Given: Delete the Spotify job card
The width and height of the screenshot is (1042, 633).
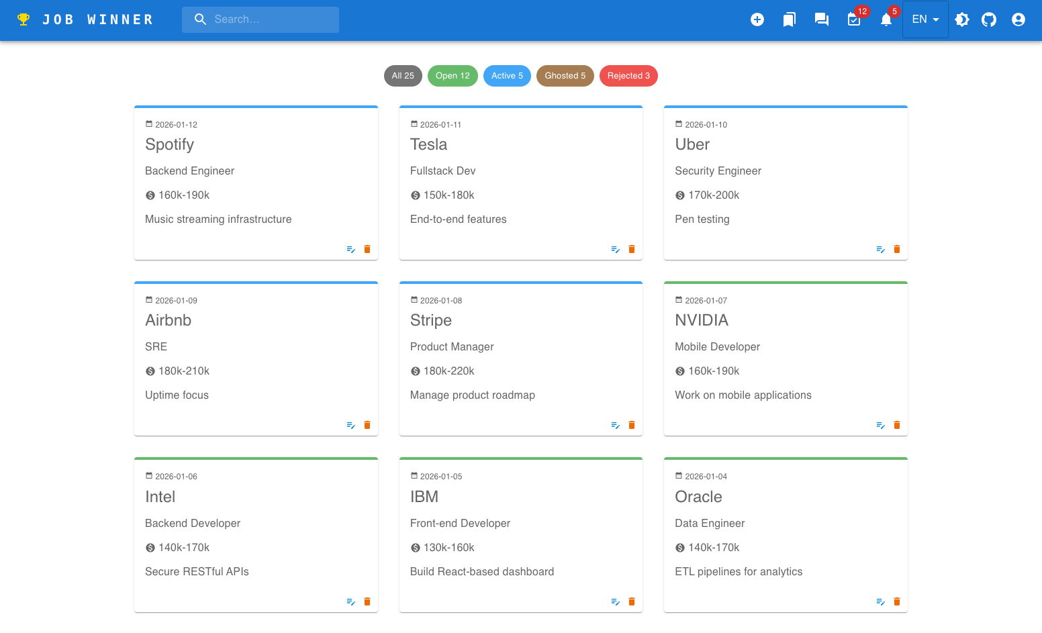Looking at the screenshot, I should [367, 249].
